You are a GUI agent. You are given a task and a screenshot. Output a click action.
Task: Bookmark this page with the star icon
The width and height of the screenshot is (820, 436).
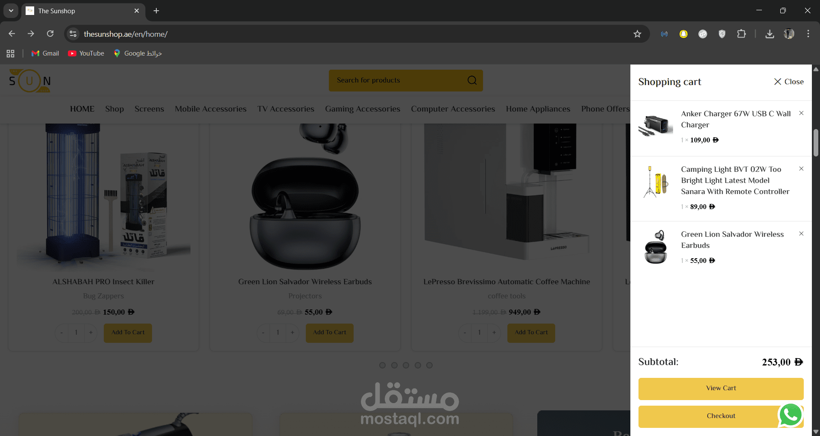(x=637, y=34)
